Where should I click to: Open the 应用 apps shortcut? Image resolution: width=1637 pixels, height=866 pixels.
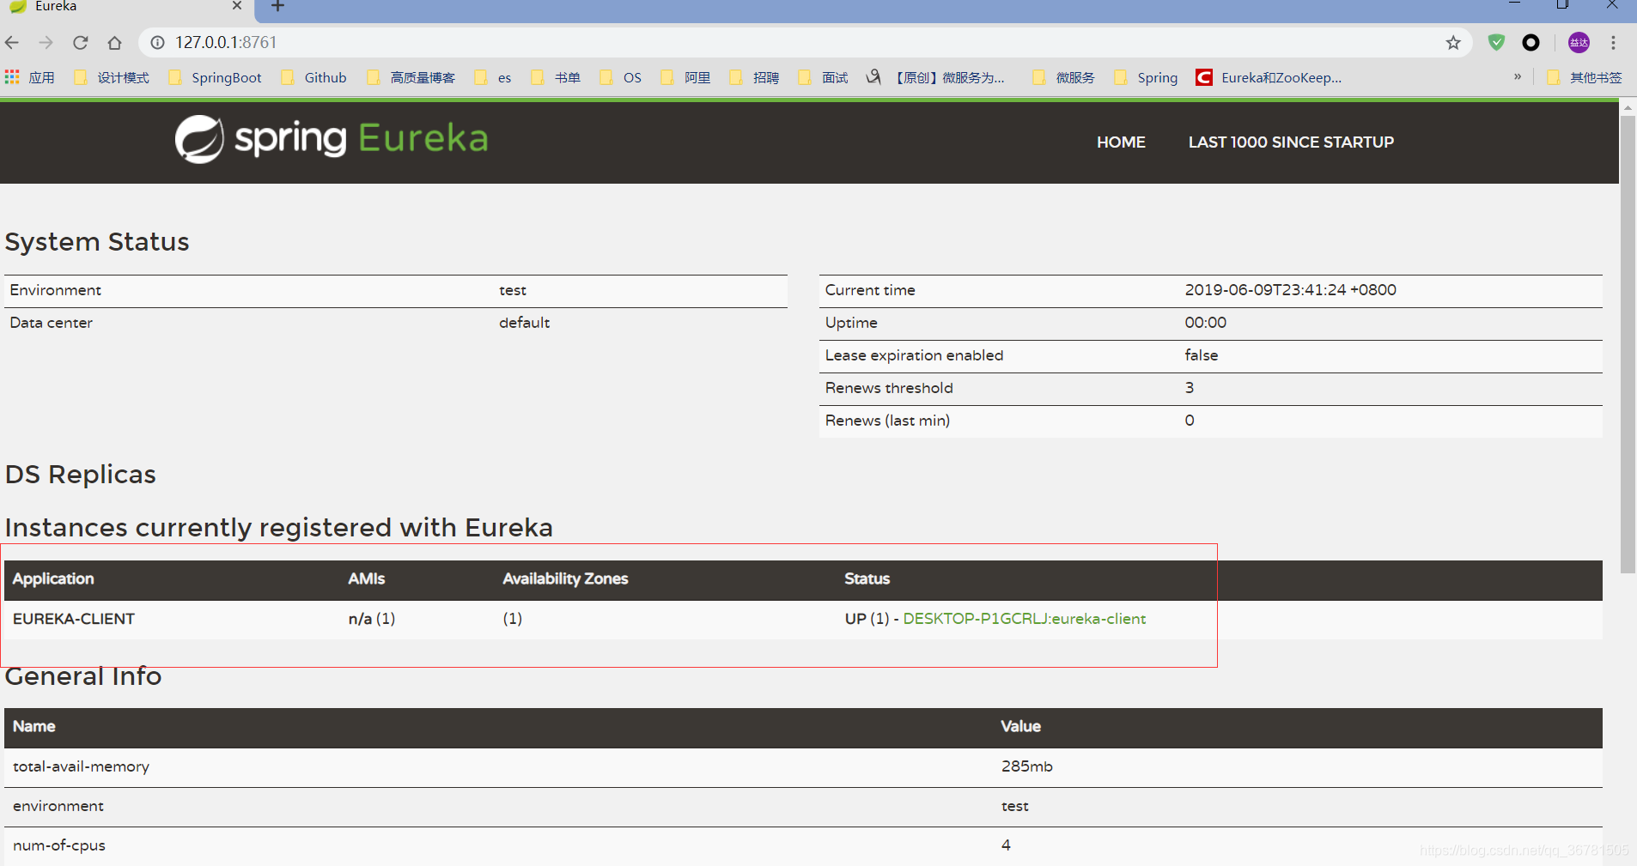pyautogui.click(x=30, y=77)
